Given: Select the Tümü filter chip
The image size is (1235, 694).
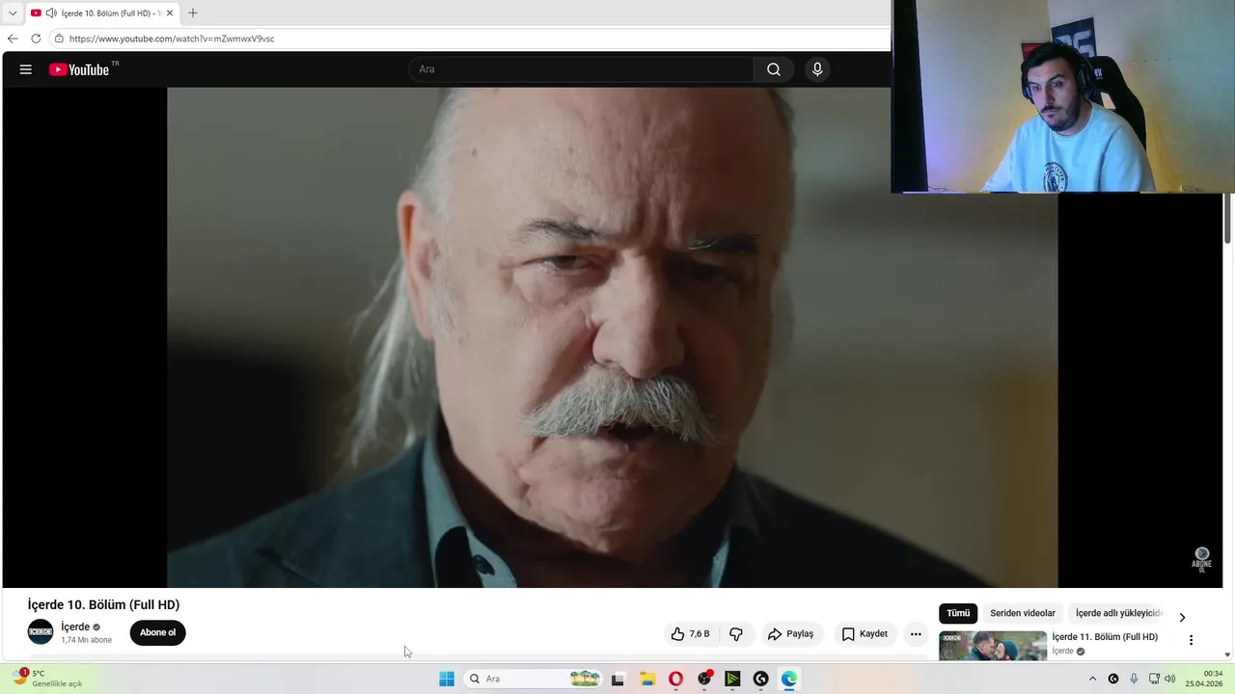Looking at the screenshot, I should click(x=958, y=613).
